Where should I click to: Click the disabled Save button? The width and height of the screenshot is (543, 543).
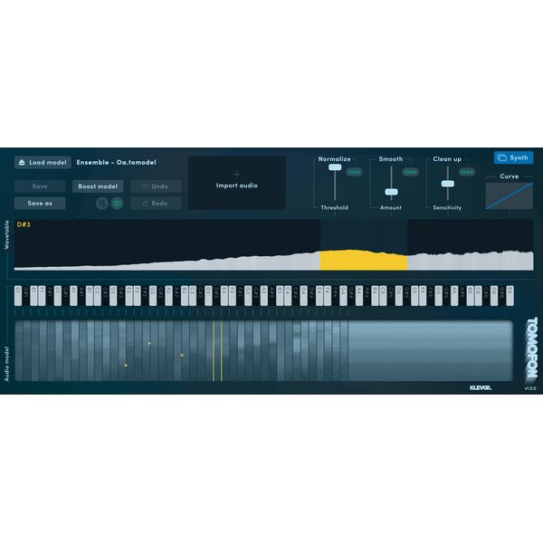pyautogui.click(x=40, y=186)
